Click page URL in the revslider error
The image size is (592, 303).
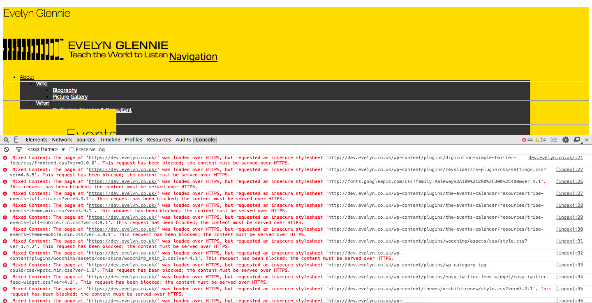[x=123, y=169]
